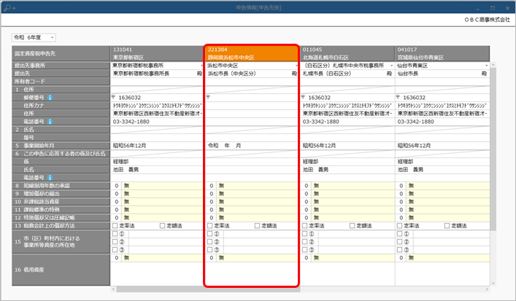This screenshot has width=516, height=301.
Task: Click 非課税該当資産 value in 札幌市白石区 column
Action: pos(347,202)
